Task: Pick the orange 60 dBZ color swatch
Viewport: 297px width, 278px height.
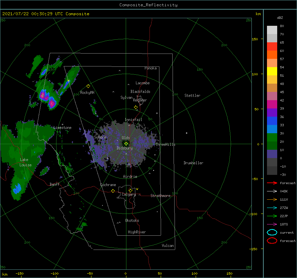Action: (272, 55)
